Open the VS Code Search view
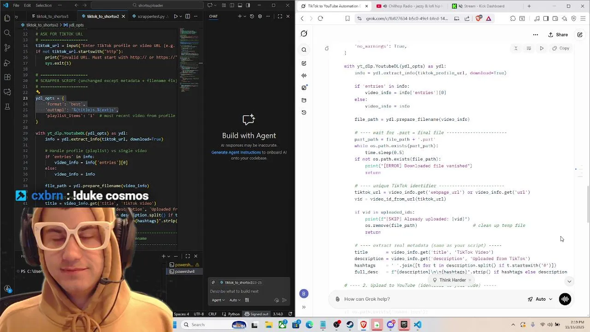This screenshot has width=590, height=332. (x=7, y=33)
